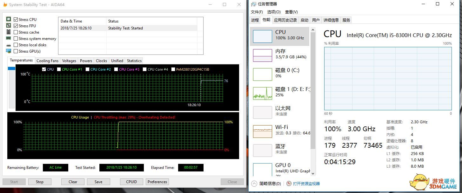Viewport: 462px width, 193px height.
Task: Switch to the 启动 tab
Action: click(x=305, y=20)
